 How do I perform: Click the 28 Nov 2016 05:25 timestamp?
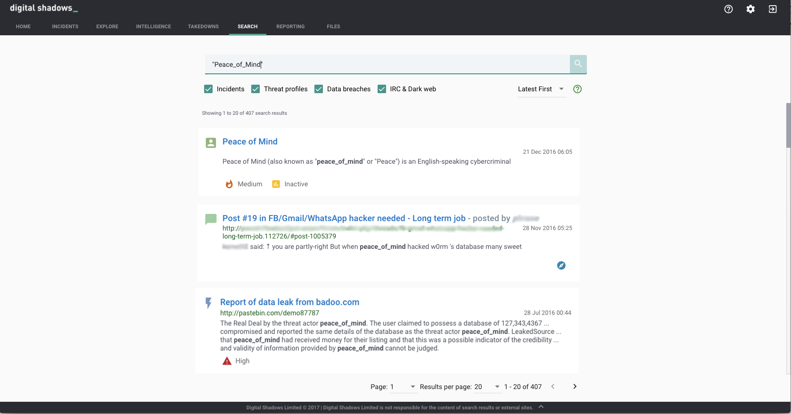pyautogui.click(x=547, y=228)
